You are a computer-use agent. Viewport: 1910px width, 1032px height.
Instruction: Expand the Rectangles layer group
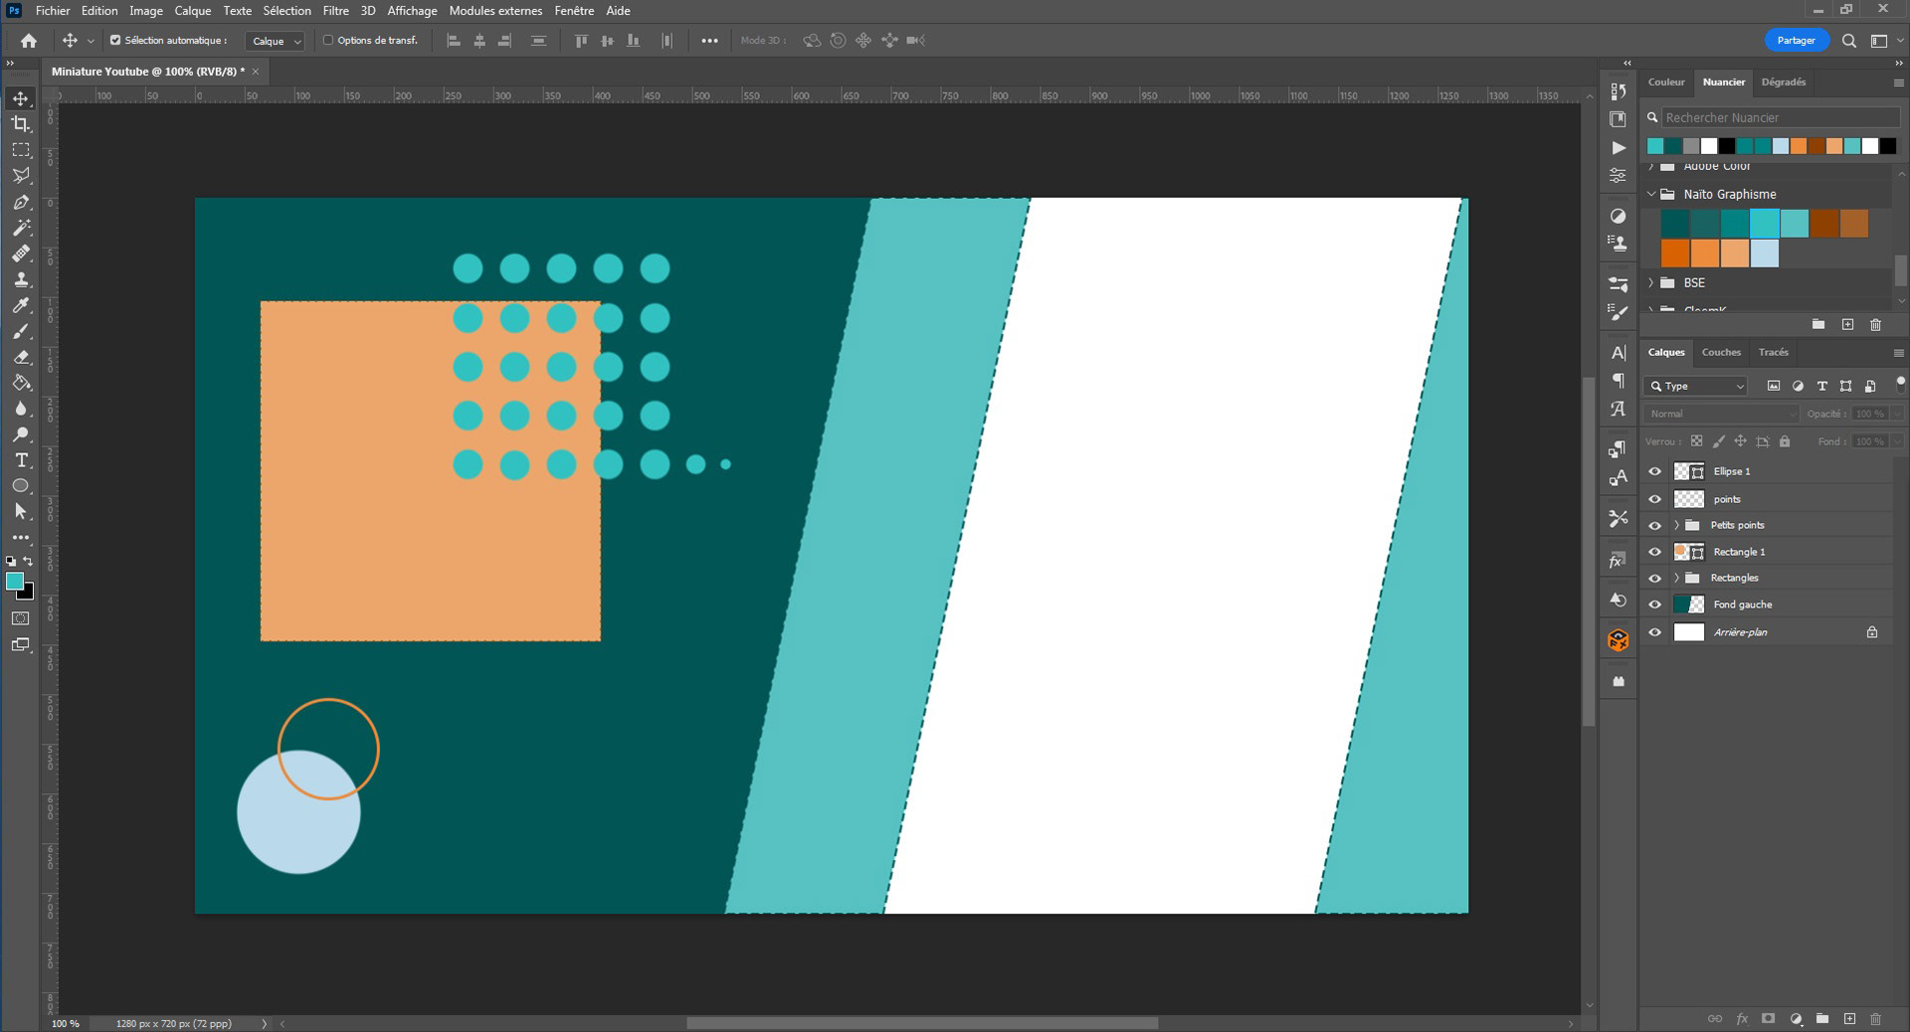(x=1676, y=578)
